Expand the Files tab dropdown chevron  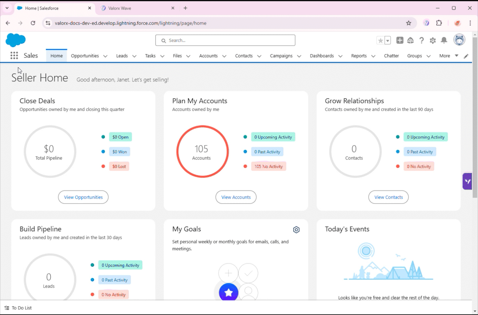[188, 56]
